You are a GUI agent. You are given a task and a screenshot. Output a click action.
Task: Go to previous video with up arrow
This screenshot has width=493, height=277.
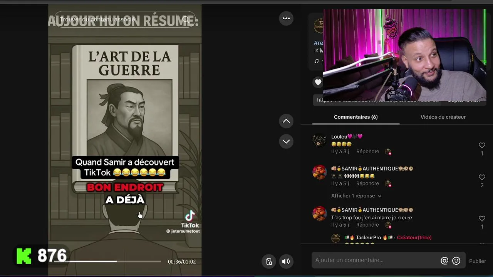(x=286, y=121)
